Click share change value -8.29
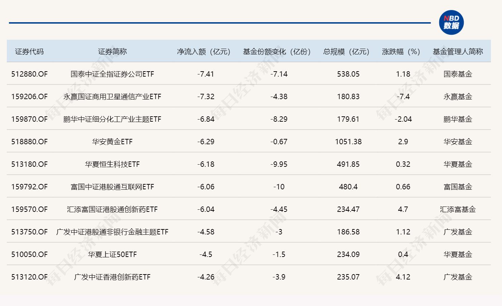 point(279,119)
